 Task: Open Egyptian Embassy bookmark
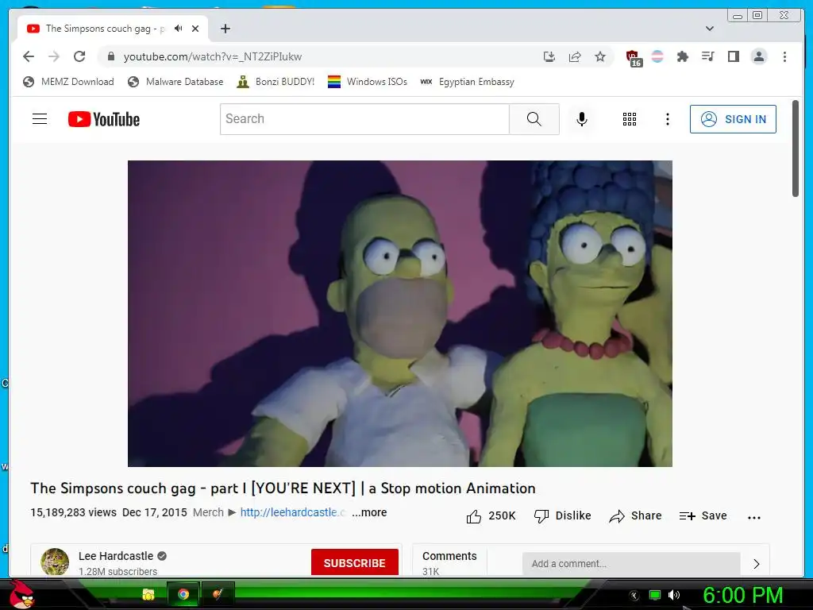[467, 82]
